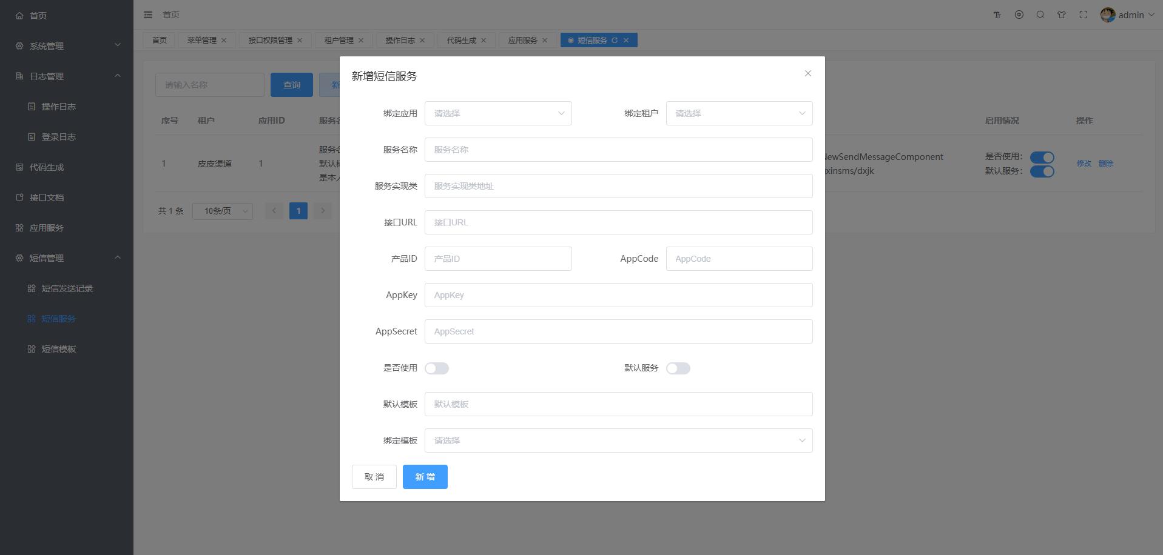The height and width of the screenshot is (555, 1163).
Task: Click the 查询 search button
Action: 292,85
